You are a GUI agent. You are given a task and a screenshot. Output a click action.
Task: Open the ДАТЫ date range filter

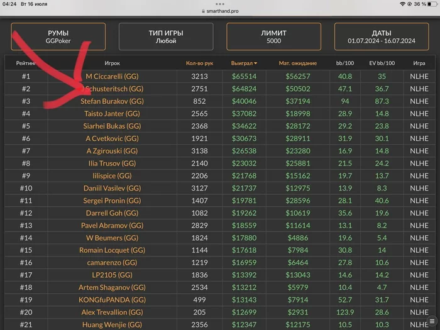[x=382, y=36]
